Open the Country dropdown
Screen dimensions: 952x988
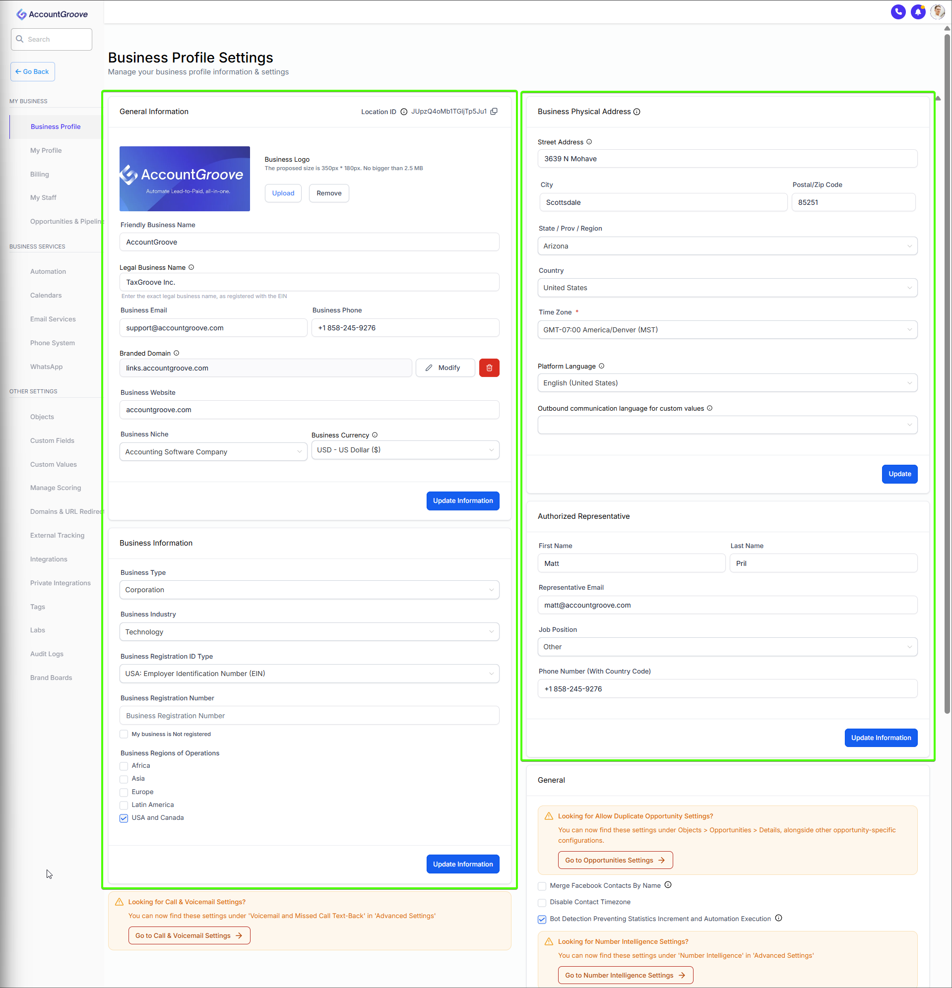pos(727,288)
